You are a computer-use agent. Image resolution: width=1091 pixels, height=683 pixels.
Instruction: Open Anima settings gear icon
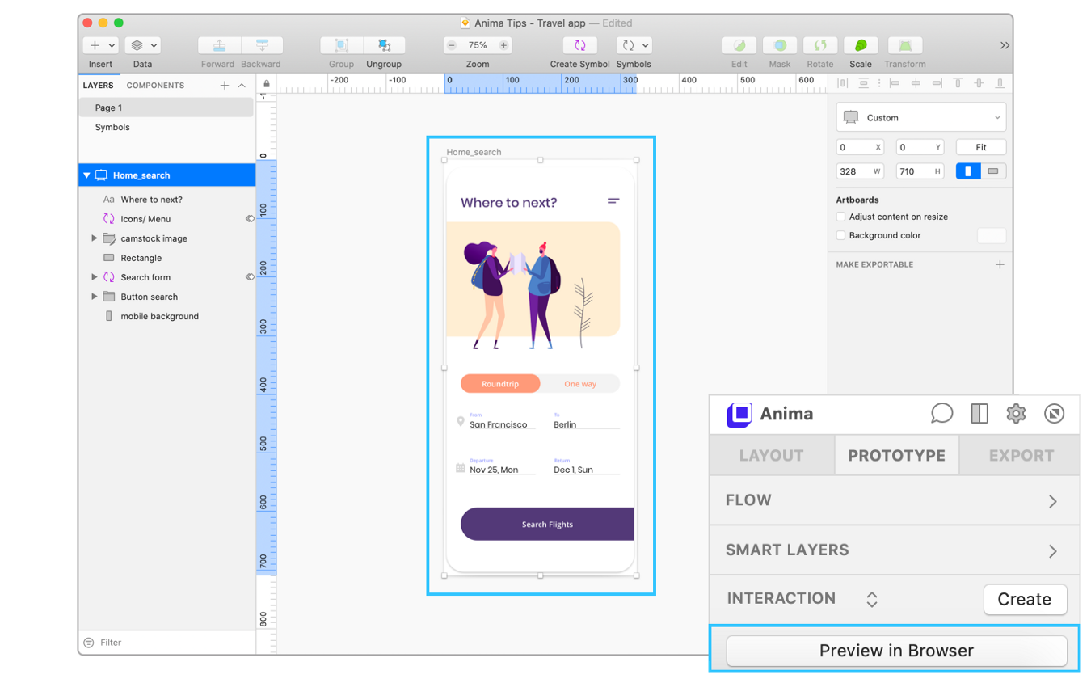coord(1016,414)
